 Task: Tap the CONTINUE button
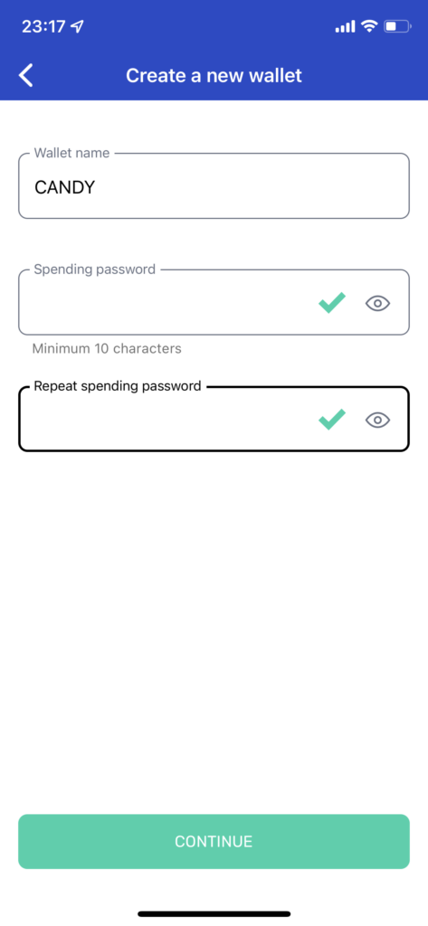coord(214,842)
